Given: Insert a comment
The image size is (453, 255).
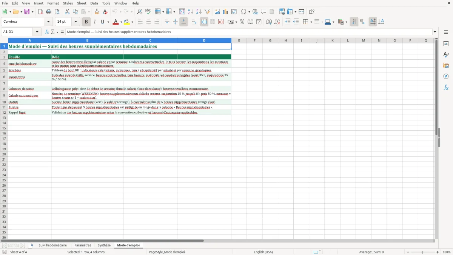Looking at the screenshot, I should click(x=264, y=12).
